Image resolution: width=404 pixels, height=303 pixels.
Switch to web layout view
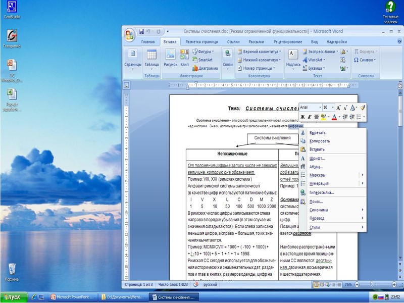click(327, 284)
